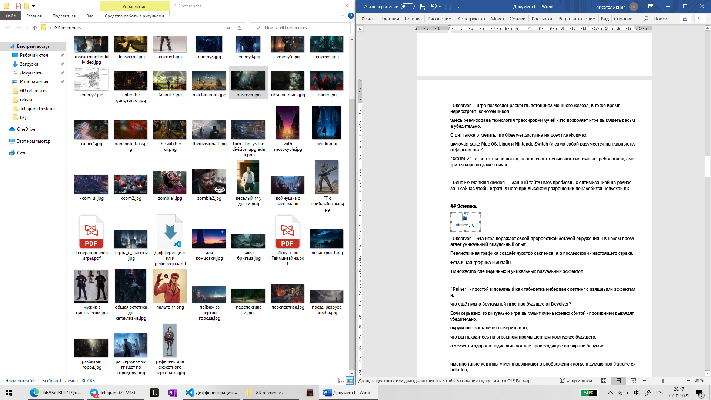Click the Share icon in Word ribbon
The width and height of the screenshot is (711, 400).
pos(685,19)
